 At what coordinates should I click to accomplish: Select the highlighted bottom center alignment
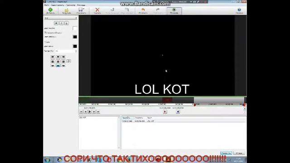58,66
